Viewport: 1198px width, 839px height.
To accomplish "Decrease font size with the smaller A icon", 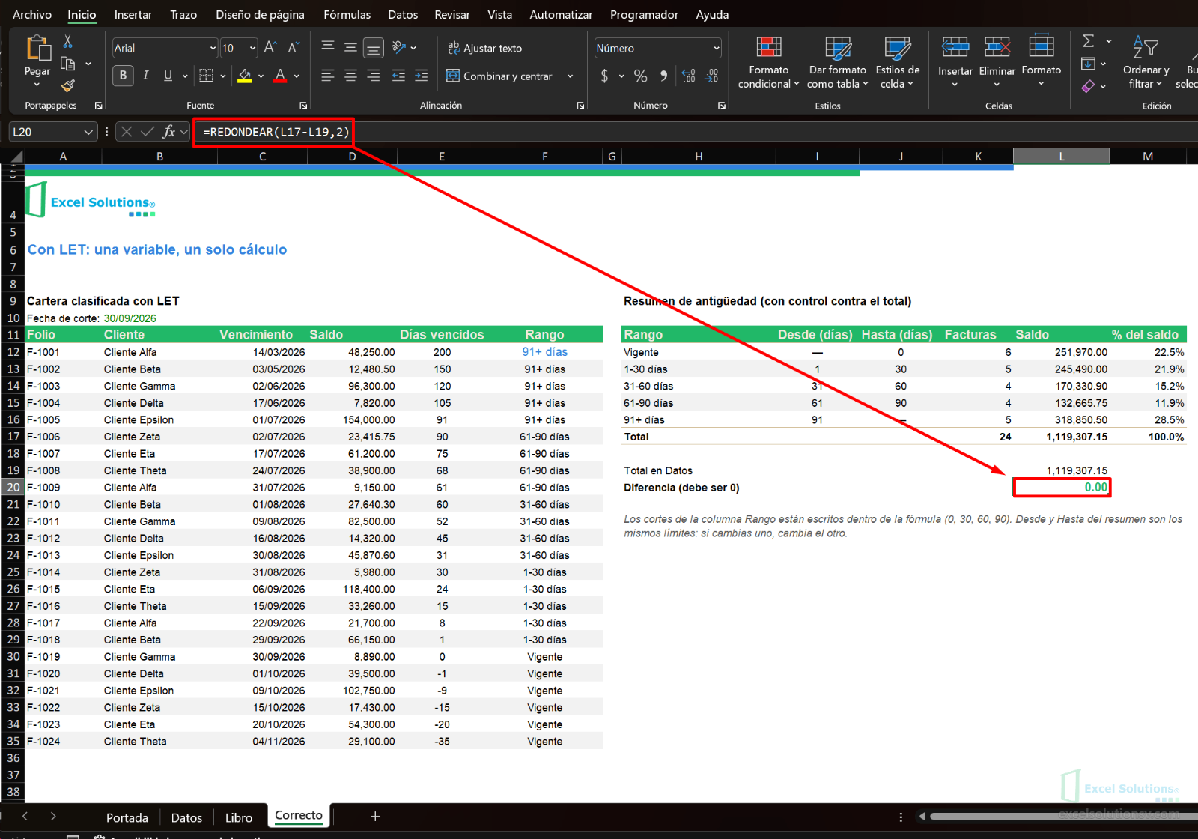I will click(294, 48).
